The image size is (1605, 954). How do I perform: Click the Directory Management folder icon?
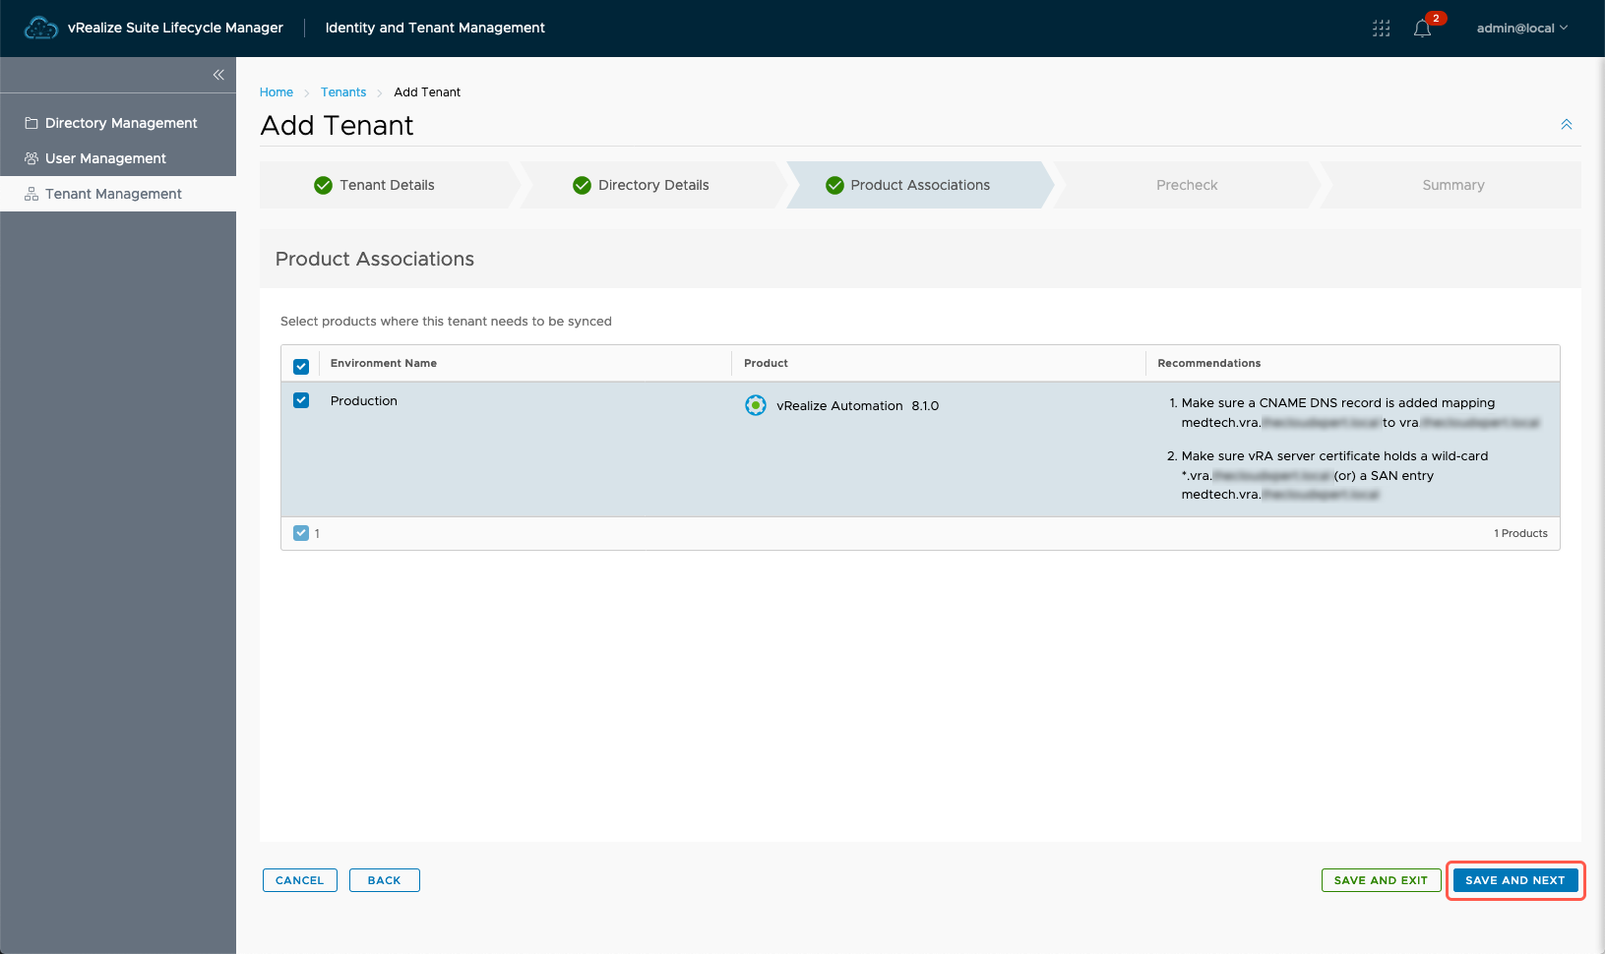(31, 123)
